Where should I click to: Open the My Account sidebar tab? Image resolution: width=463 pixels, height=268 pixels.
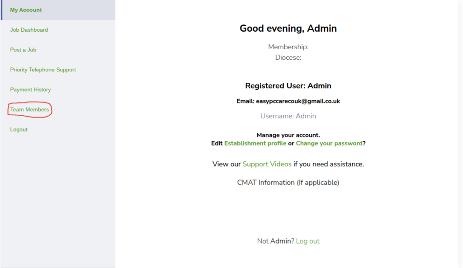point(58,10)
